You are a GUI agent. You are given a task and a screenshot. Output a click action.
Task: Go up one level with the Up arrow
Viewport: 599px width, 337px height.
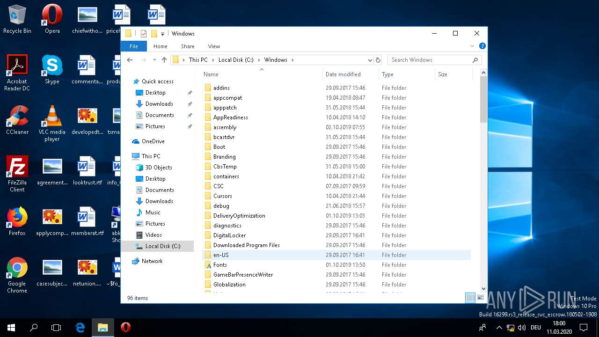[164, 60]
